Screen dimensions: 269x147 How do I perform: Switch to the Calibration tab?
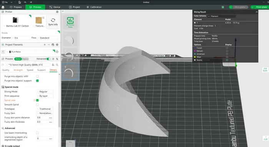(x=94, y=7)
